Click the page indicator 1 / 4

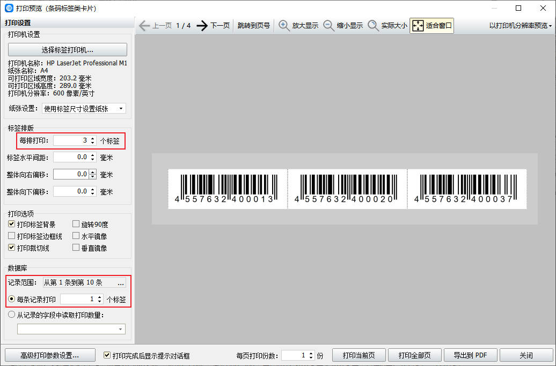click(184, 26)
